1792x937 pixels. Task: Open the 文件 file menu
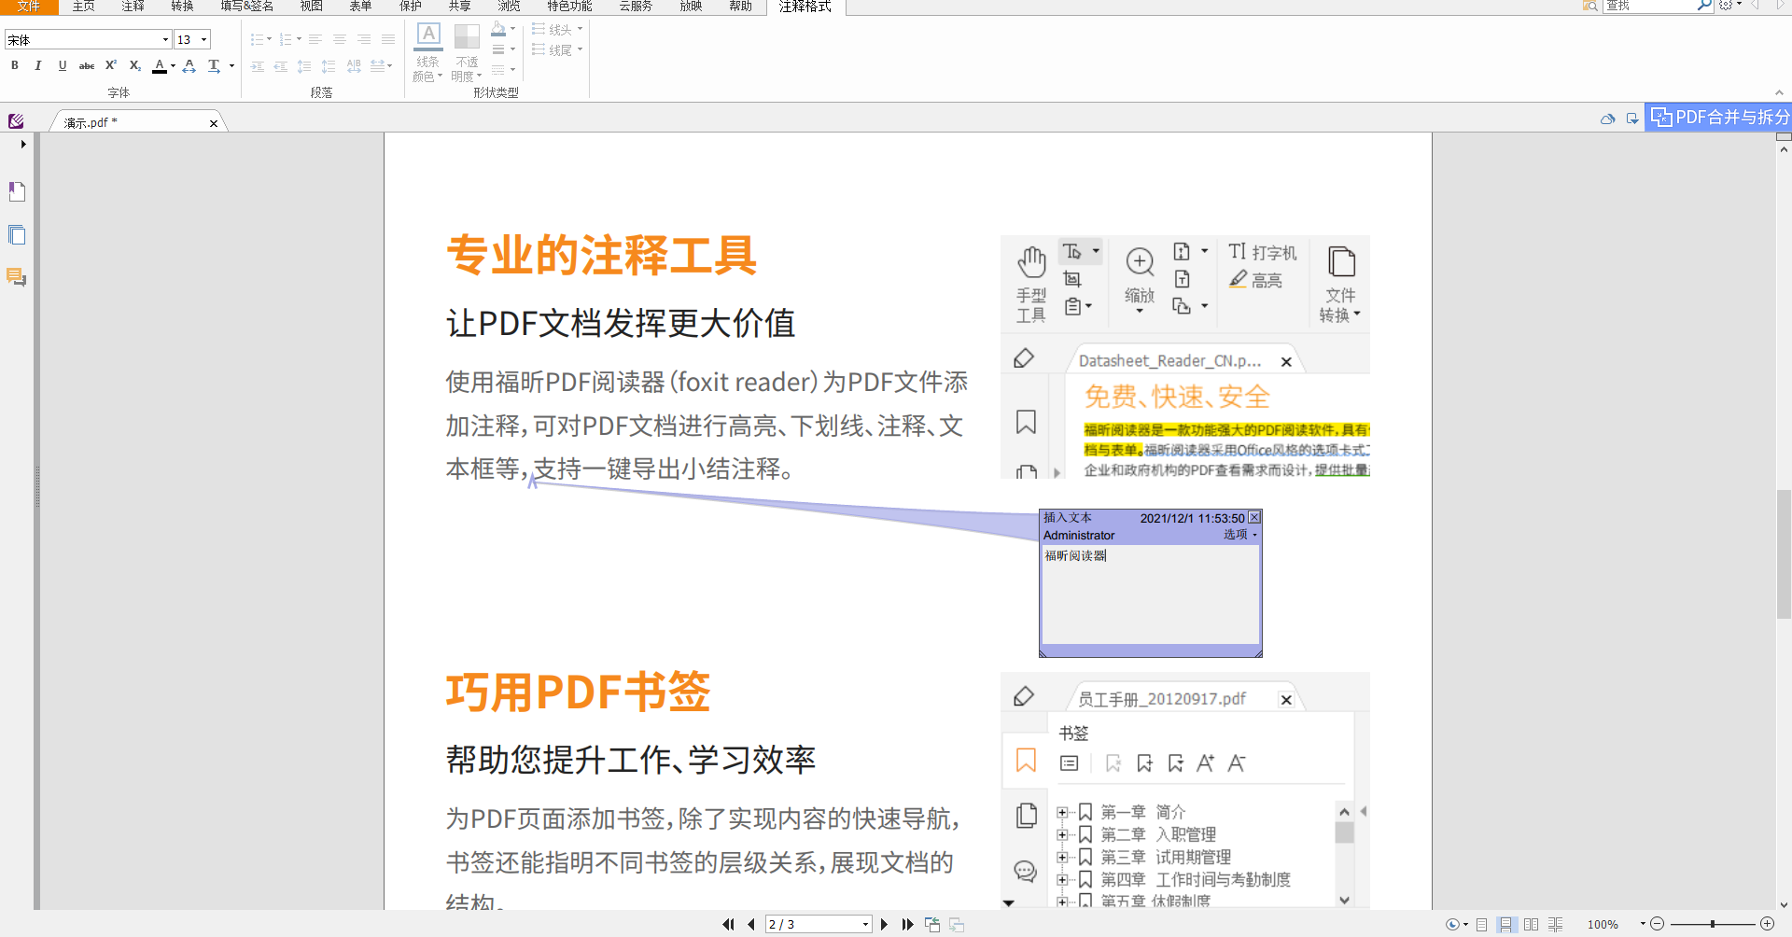tap(29, 7)
